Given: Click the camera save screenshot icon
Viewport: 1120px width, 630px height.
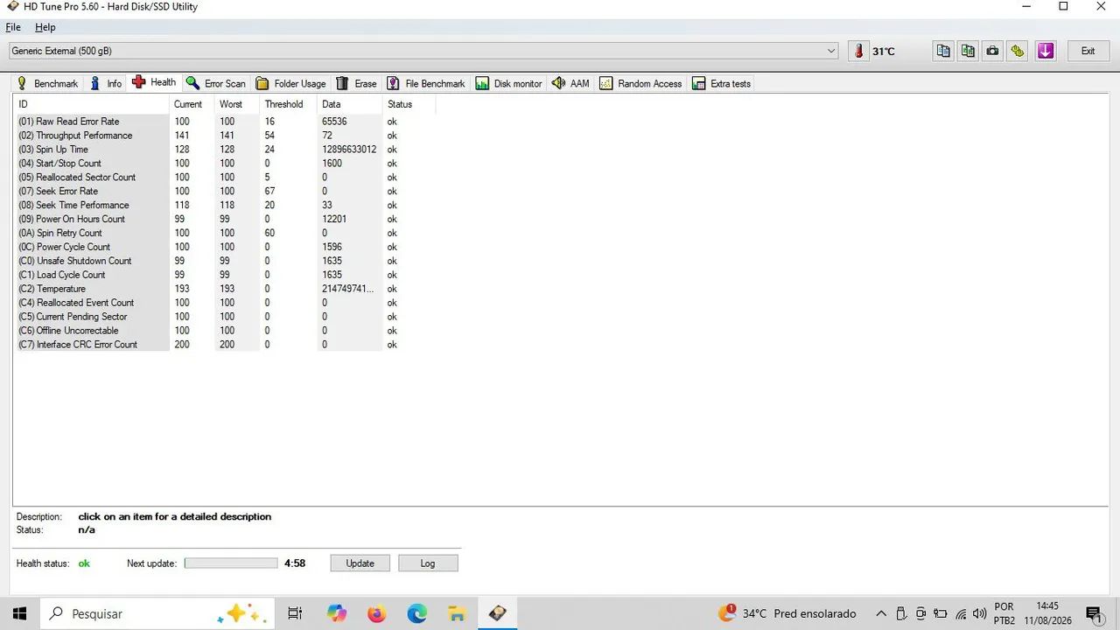Looking at the screenshot, I should pyautogui.click(x=992, y=51).
